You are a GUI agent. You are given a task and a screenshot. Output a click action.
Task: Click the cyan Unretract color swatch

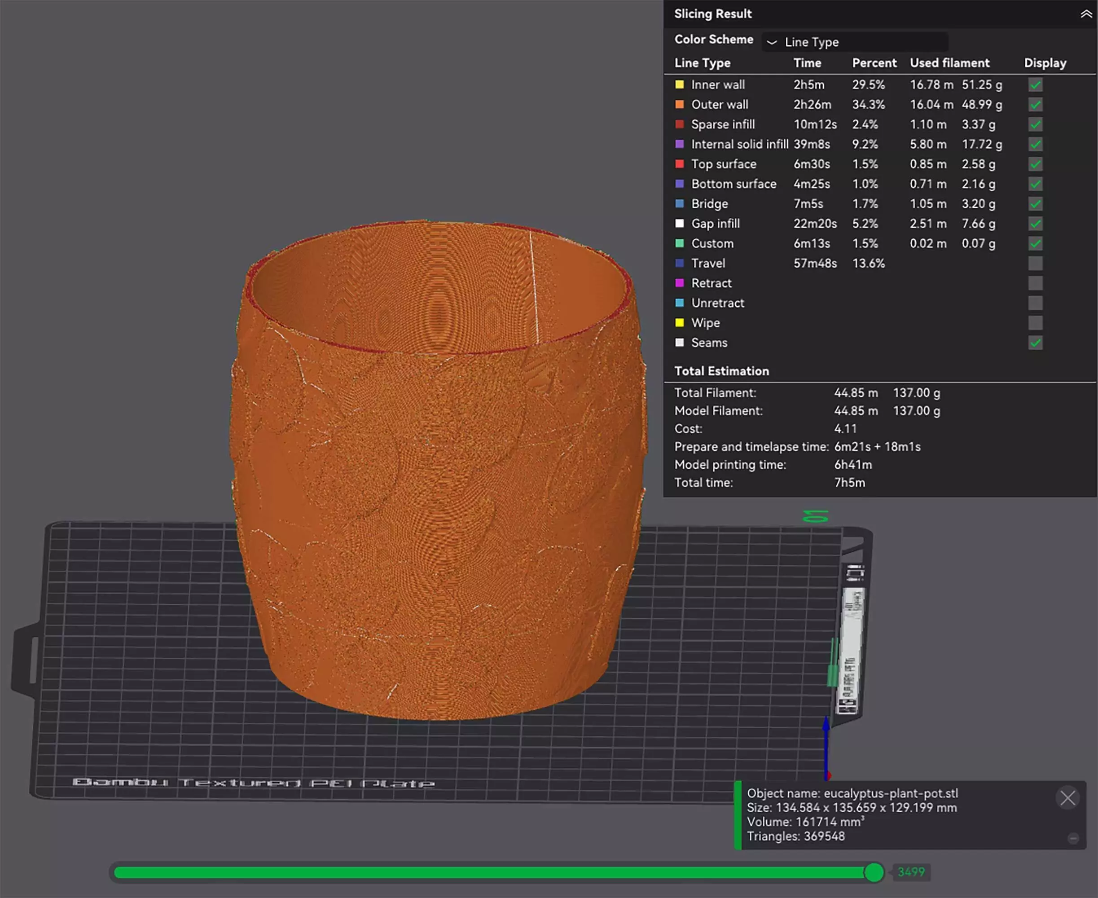[680, 303]
